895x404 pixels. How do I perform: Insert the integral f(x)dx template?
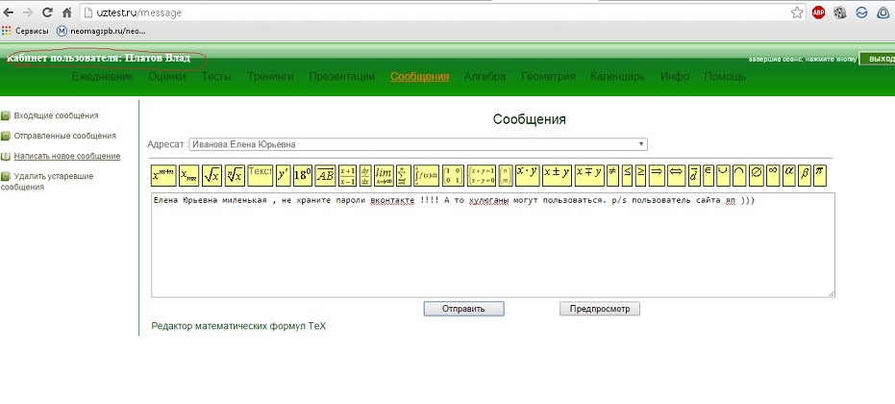click(x=427, y=175)
